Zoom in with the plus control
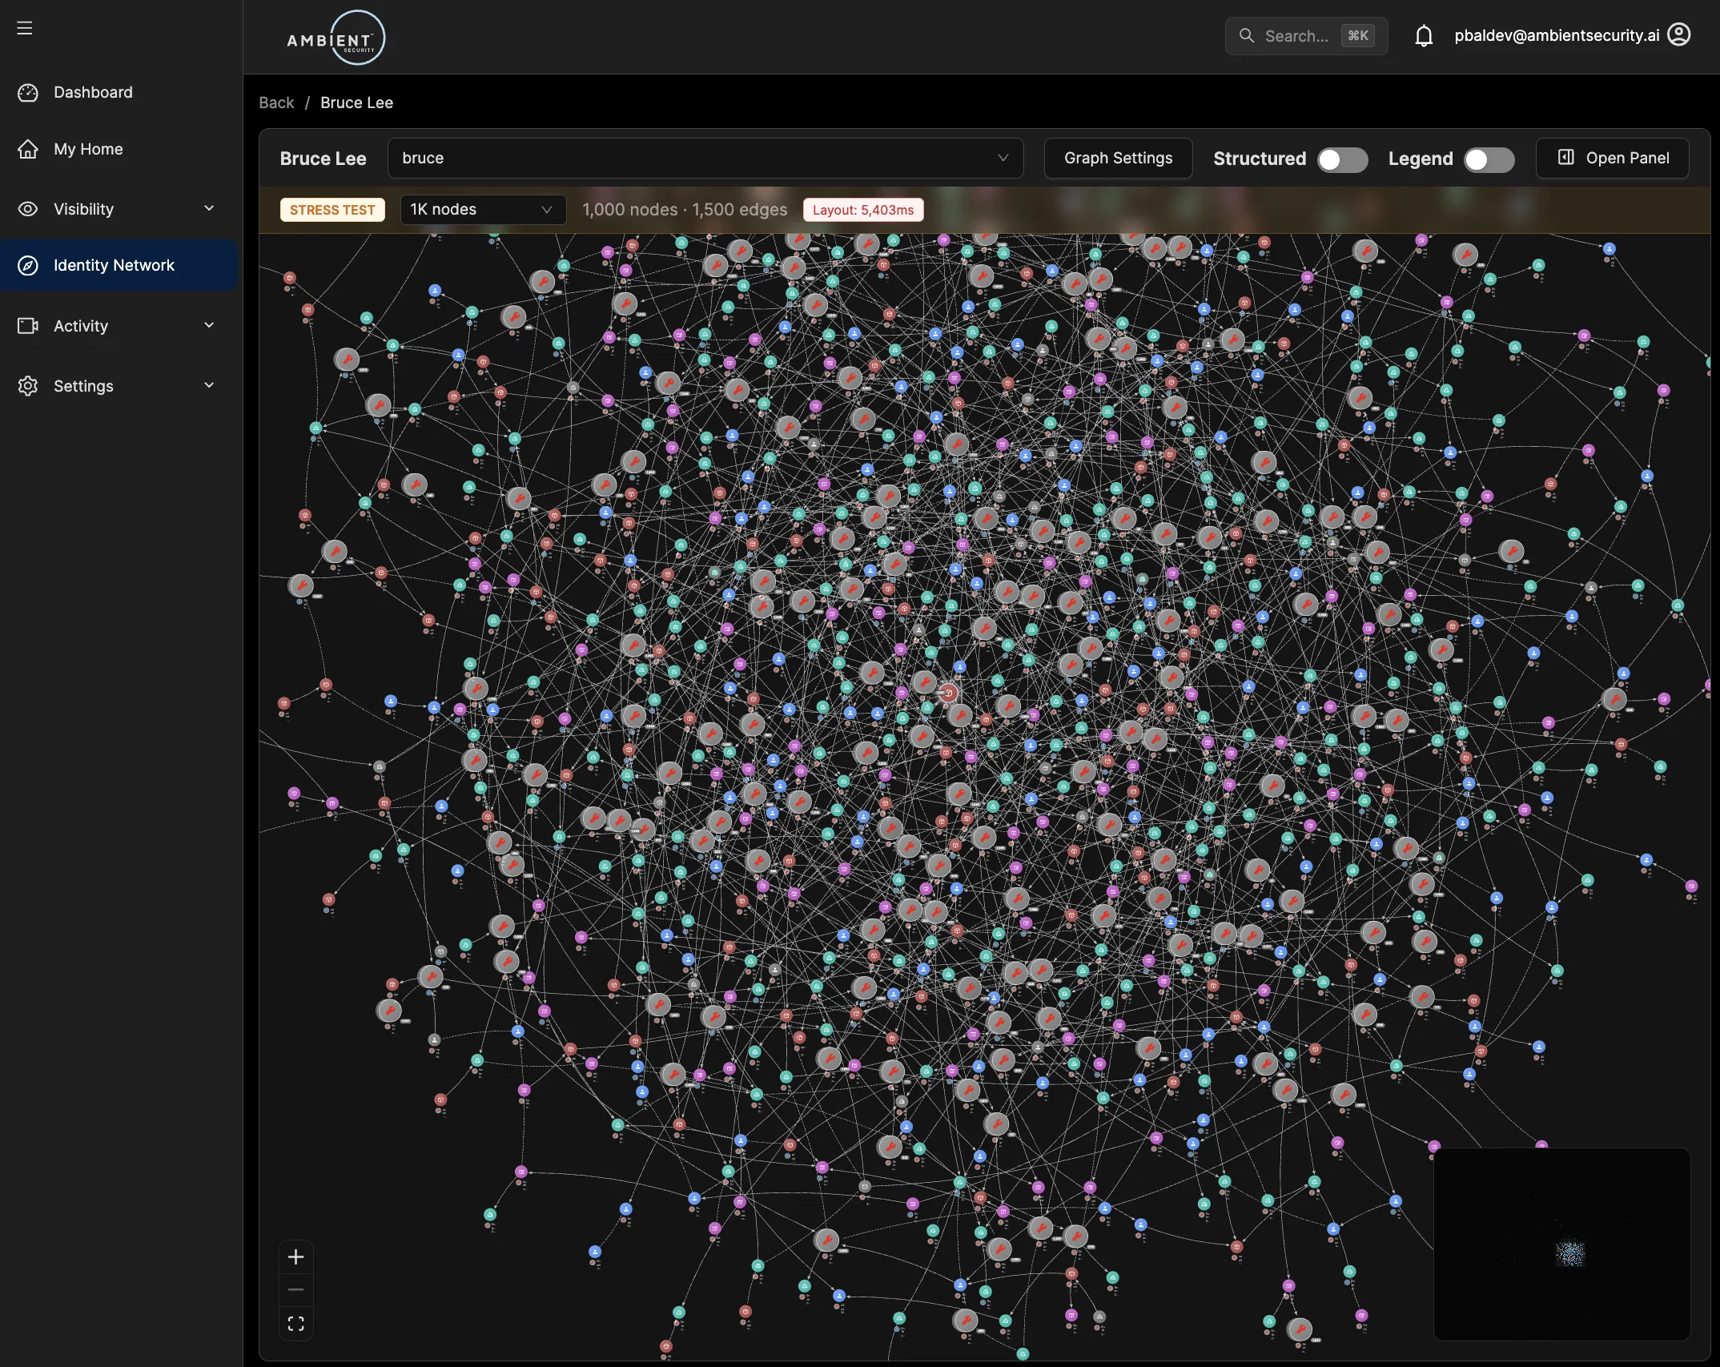 pos(295,1256)
